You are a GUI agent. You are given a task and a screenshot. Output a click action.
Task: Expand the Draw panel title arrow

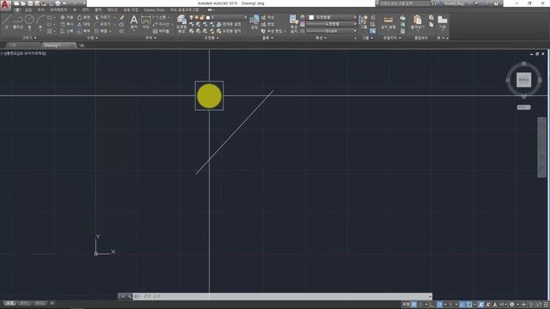[35, 38]
